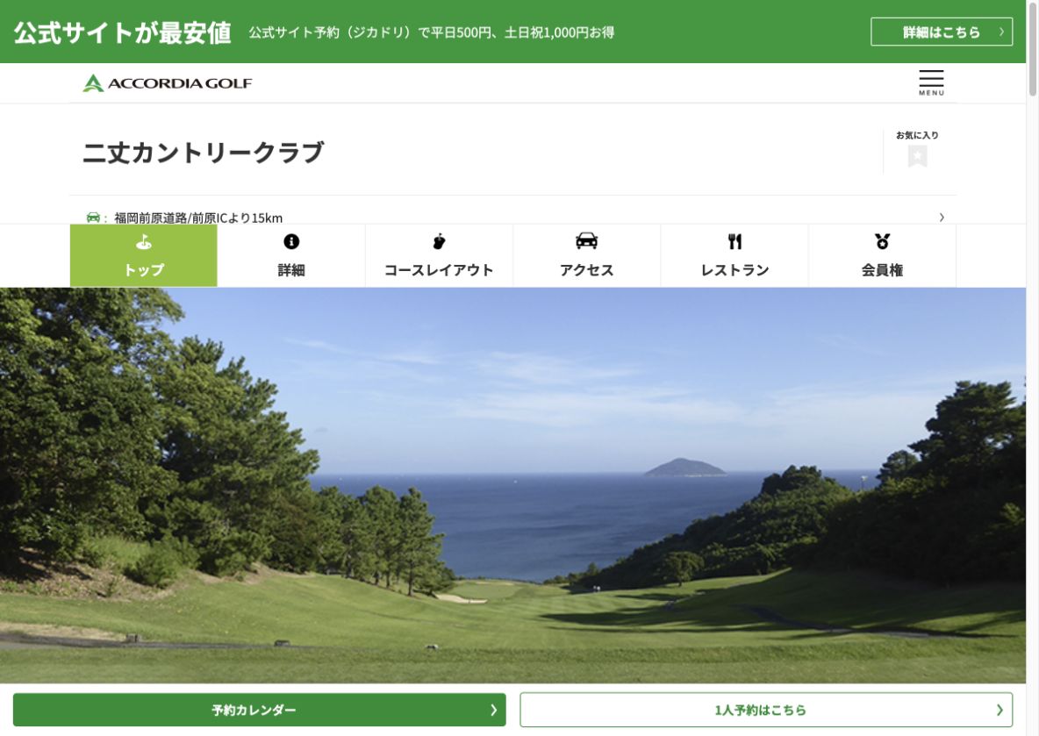The image size is (1039, 736).
Task: View the 会員権 tab label
Action: pos(882,270)
